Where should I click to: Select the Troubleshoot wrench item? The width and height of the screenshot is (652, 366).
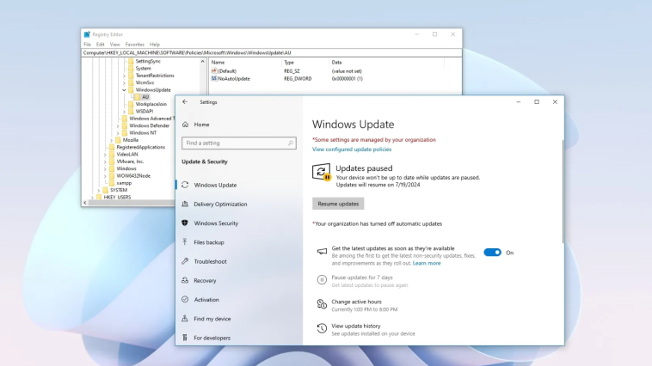pyautogui.click(x=210, y=261)
